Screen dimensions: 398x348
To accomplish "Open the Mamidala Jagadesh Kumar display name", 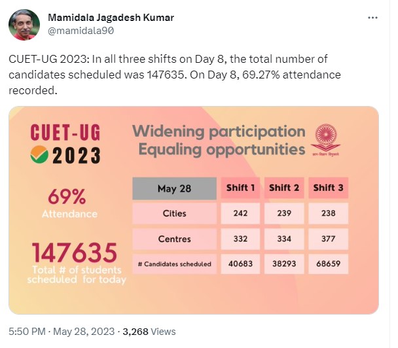I will 111,17.
